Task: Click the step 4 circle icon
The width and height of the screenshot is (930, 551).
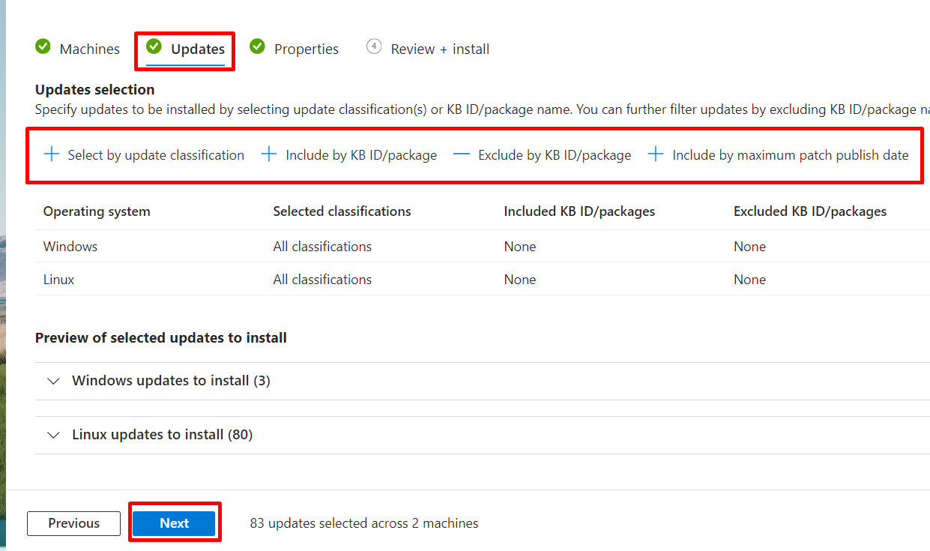Action: (374, 47)
